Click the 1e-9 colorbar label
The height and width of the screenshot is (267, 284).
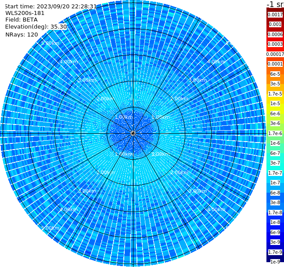(275, 262)
